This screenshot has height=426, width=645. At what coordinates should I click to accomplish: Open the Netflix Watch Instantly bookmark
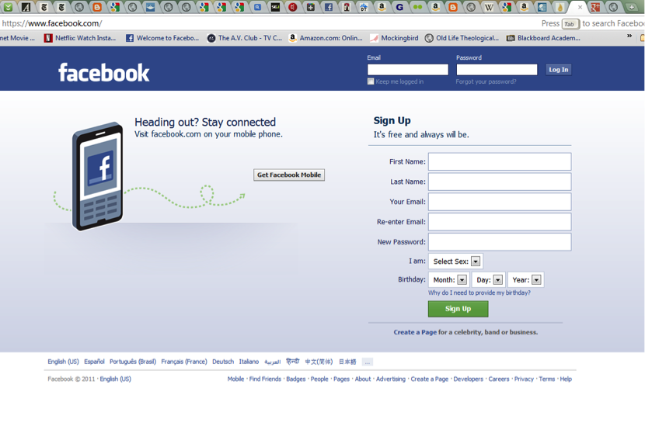(x=80, y=38)
